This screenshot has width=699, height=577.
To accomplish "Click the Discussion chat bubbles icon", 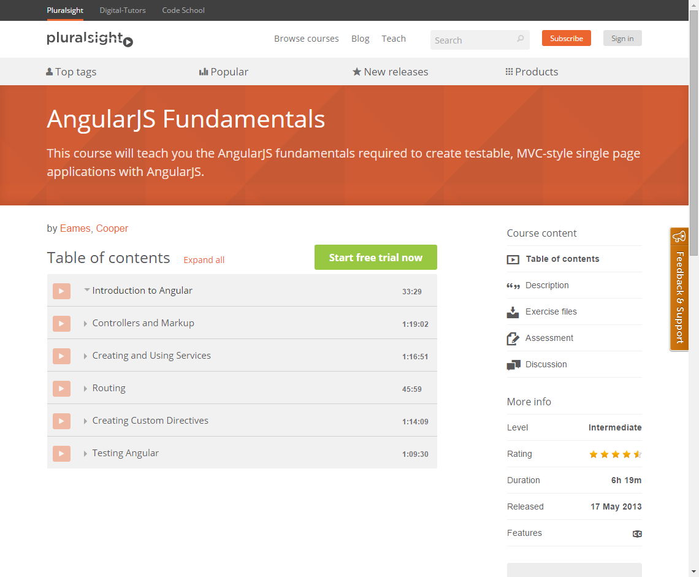I will (514, 365).
